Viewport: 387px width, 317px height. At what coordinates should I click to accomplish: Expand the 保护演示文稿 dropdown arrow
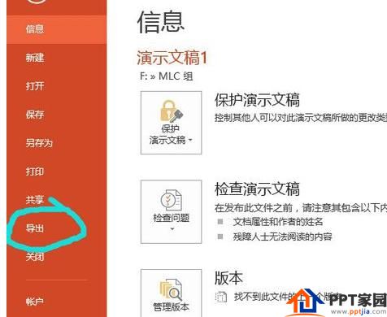click(x=190, y=140)
